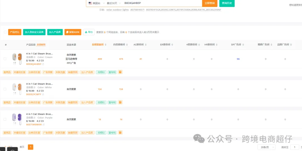Image resolution: width=302 pixels, height=151 pixels.
Task: Sort by 全部流量词 column arrows
Action: pos(105,45)
